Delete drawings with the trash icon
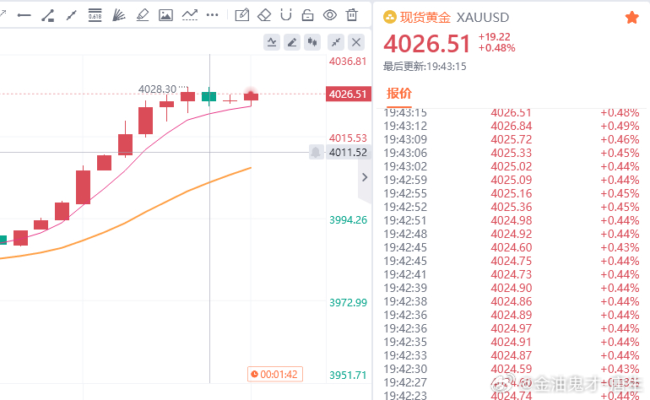This screenshot has height=400, width=650. [352, 15]
